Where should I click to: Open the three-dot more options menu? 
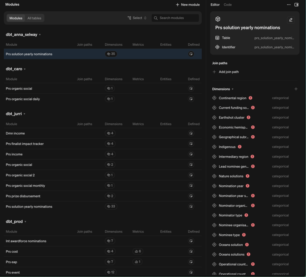tap(289, 5)
